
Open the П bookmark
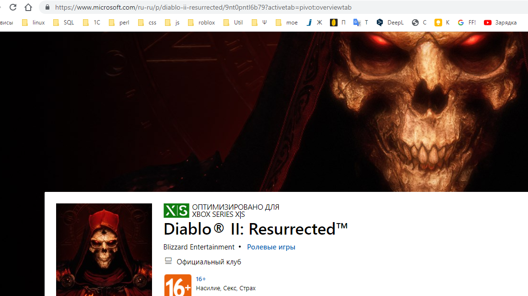coord(338,23)
